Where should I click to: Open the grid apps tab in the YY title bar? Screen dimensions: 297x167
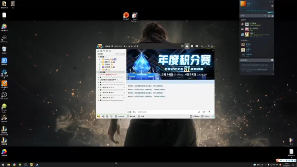click(192, 46)
